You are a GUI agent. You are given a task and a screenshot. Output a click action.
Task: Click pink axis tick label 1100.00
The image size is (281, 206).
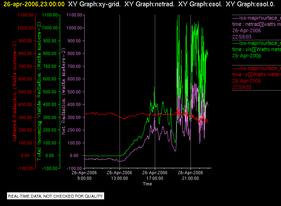coord(74,15)
